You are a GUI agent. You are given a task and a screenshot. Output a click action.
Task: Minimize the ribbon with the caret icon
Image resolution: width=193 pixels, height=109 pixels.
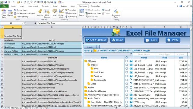[178, 6]
